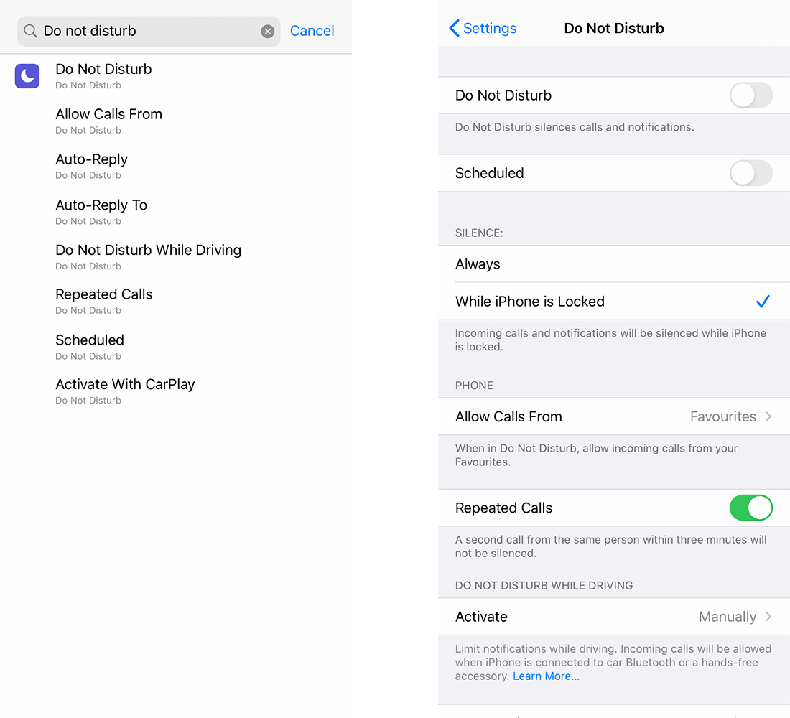Go back via the Settings label
This screenshot has height=718, width=790.
pyautogui.click(x=490, y=28)
